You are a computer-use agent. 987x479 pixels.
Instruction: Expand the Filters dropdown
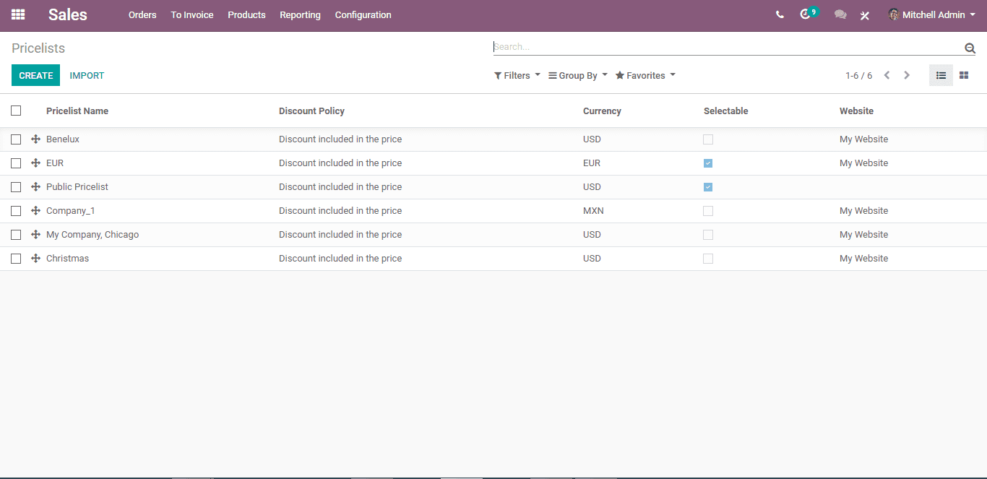click(x=517, y=75)
